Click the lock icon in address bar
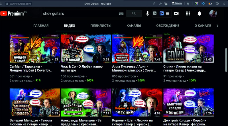This screenshot has width=228, height=126. coord(7,4)
